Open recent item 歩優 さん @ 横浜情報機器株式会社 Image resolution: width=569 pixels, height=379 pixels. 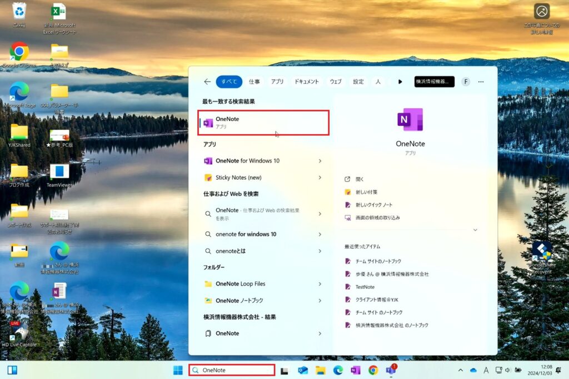392,274
